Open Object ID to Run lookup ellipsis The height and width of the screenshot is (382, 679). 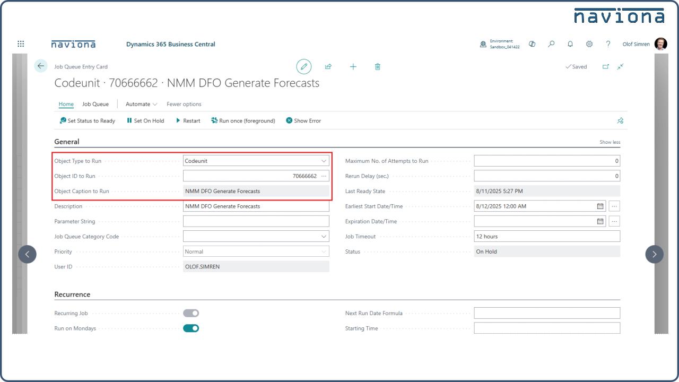[324, 176]
